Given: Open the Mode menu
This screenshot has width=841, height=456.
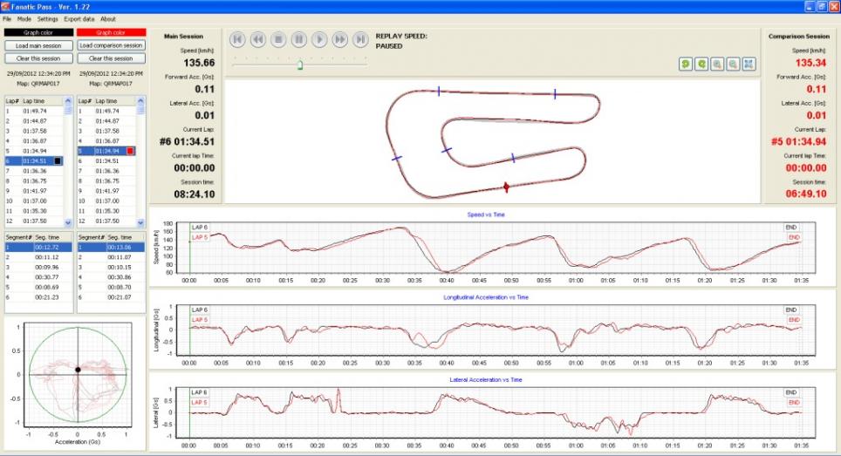Looking at the screenshot, I should click(x=24, y=19).
